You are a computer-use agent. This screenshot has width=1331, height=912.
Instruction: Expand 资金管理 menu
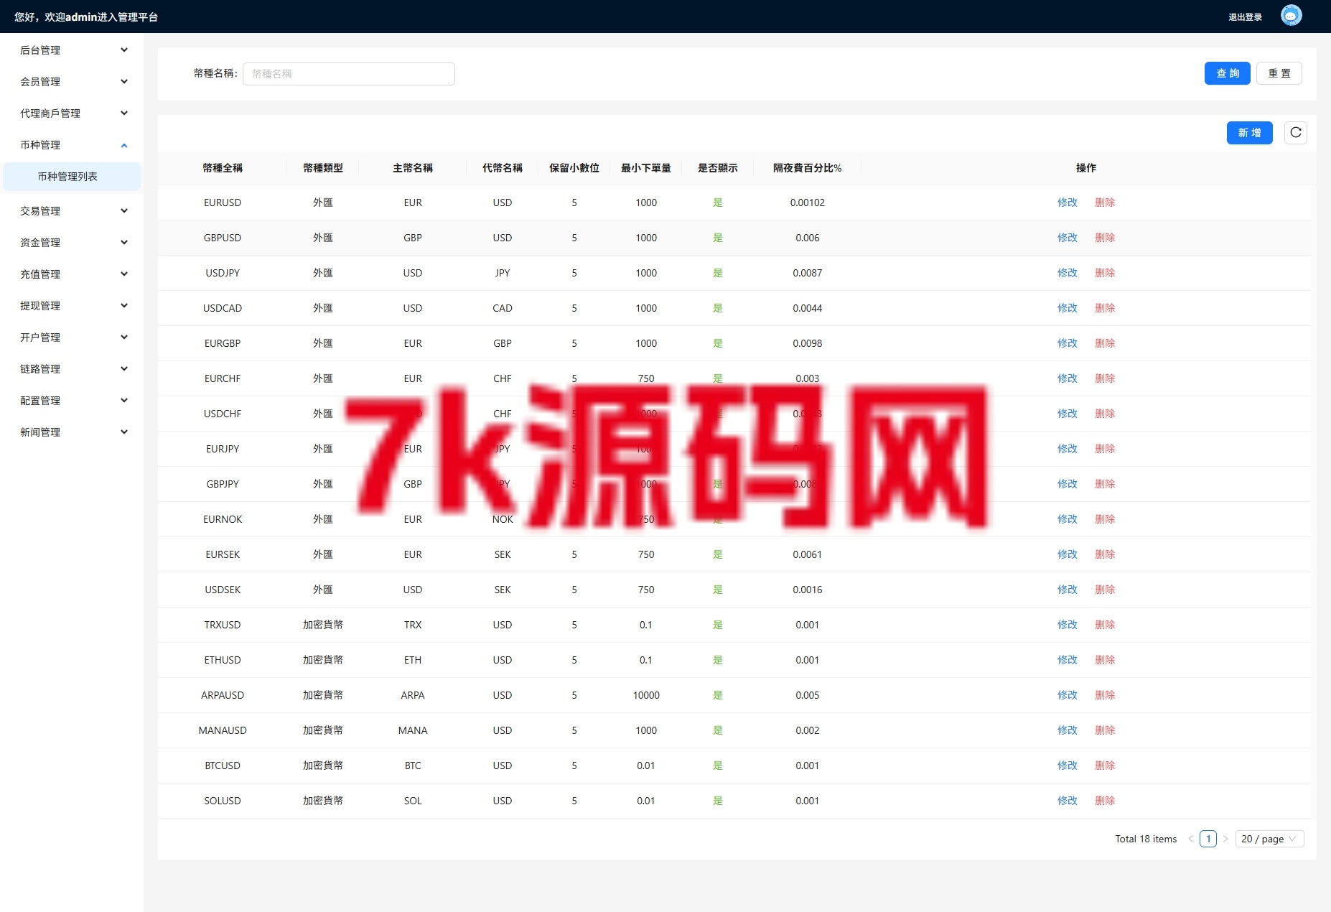pyautogui.click(x=72, y=243)
